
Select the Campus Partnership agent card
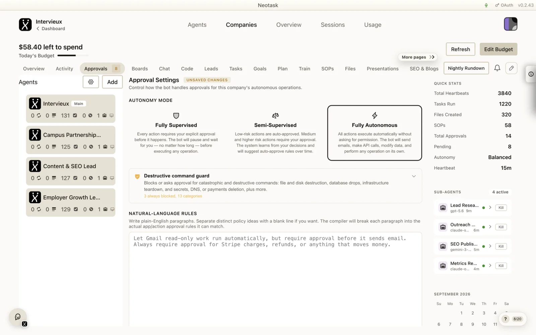[x=71, y=140]
